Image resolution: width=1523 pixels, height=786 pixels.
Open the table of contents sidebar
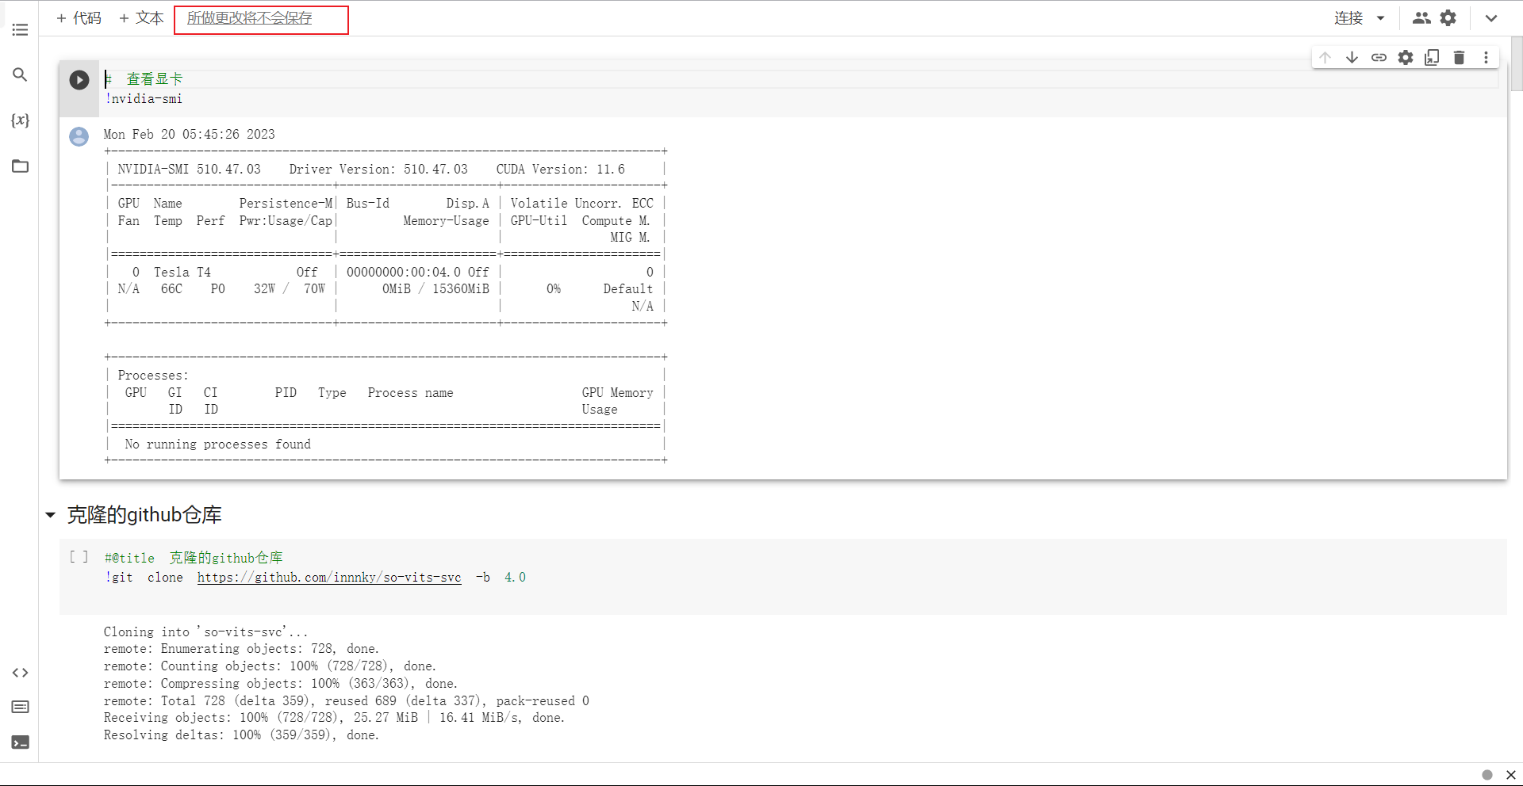tap(20, 30)
